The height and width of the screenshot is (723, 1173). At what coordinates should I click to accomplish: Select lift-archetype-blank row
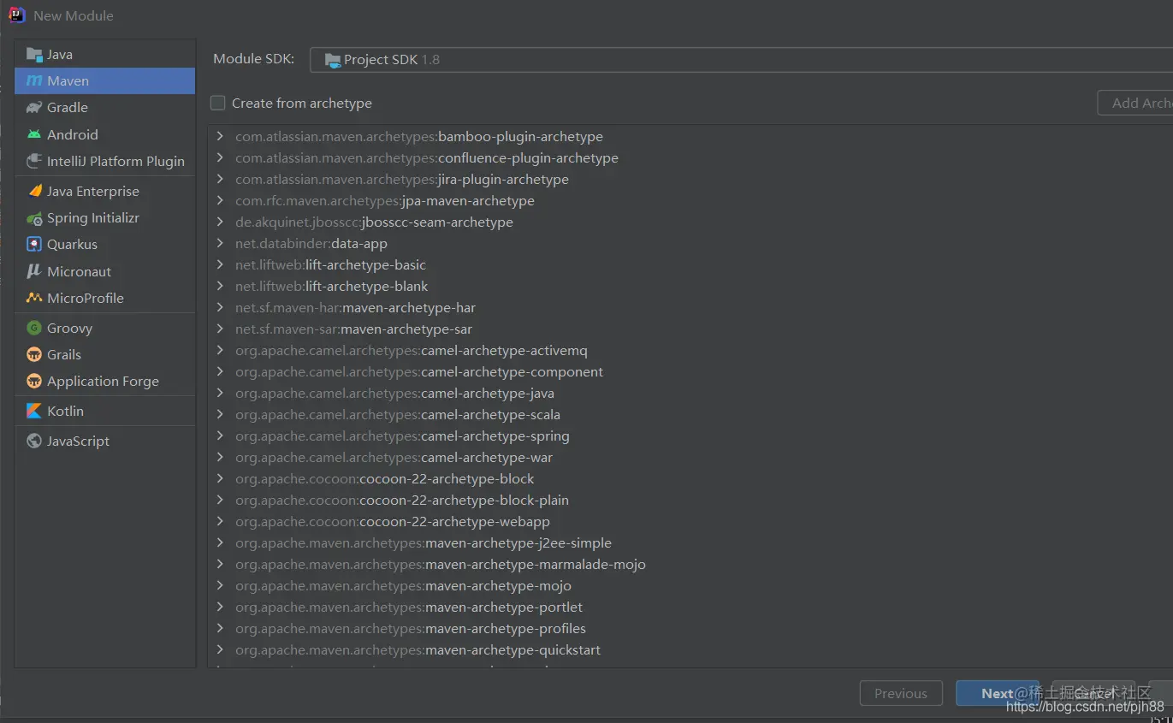[690, 286]
